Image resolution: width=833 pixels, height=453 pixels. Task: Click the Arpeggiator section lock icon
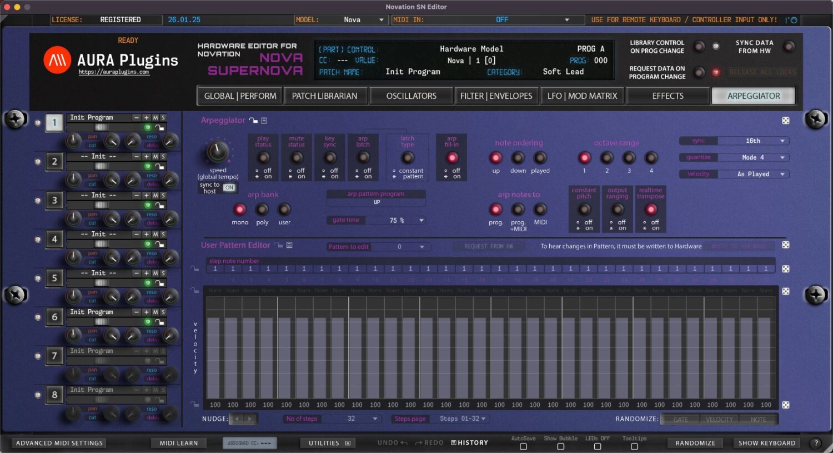[253, 120]
